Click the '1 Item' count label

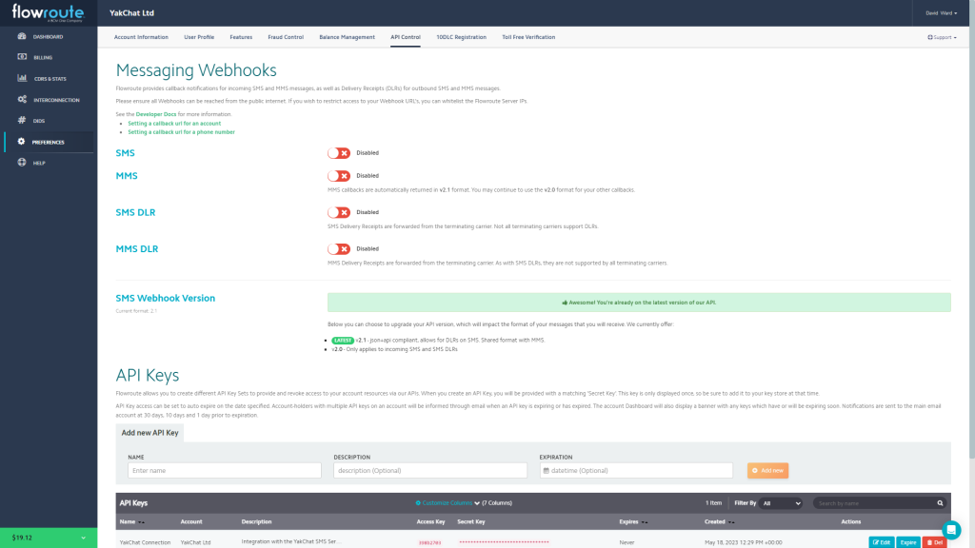point(713,503)
